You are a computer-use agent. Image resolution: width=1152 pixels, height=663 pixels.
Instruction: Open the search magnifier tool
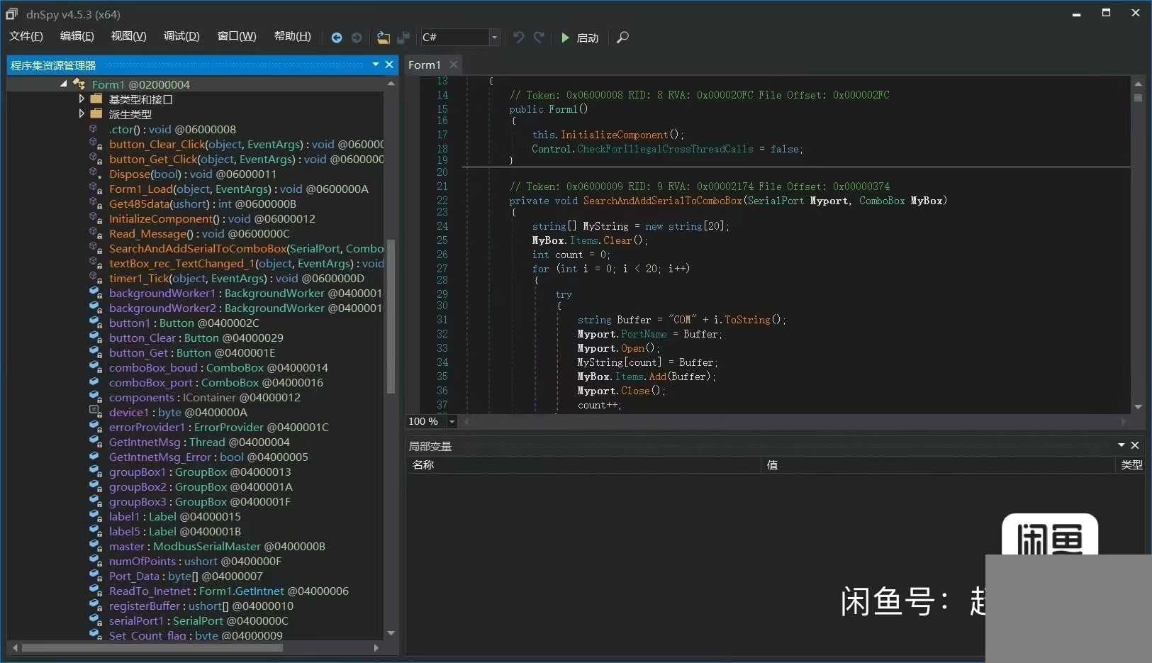622,38
